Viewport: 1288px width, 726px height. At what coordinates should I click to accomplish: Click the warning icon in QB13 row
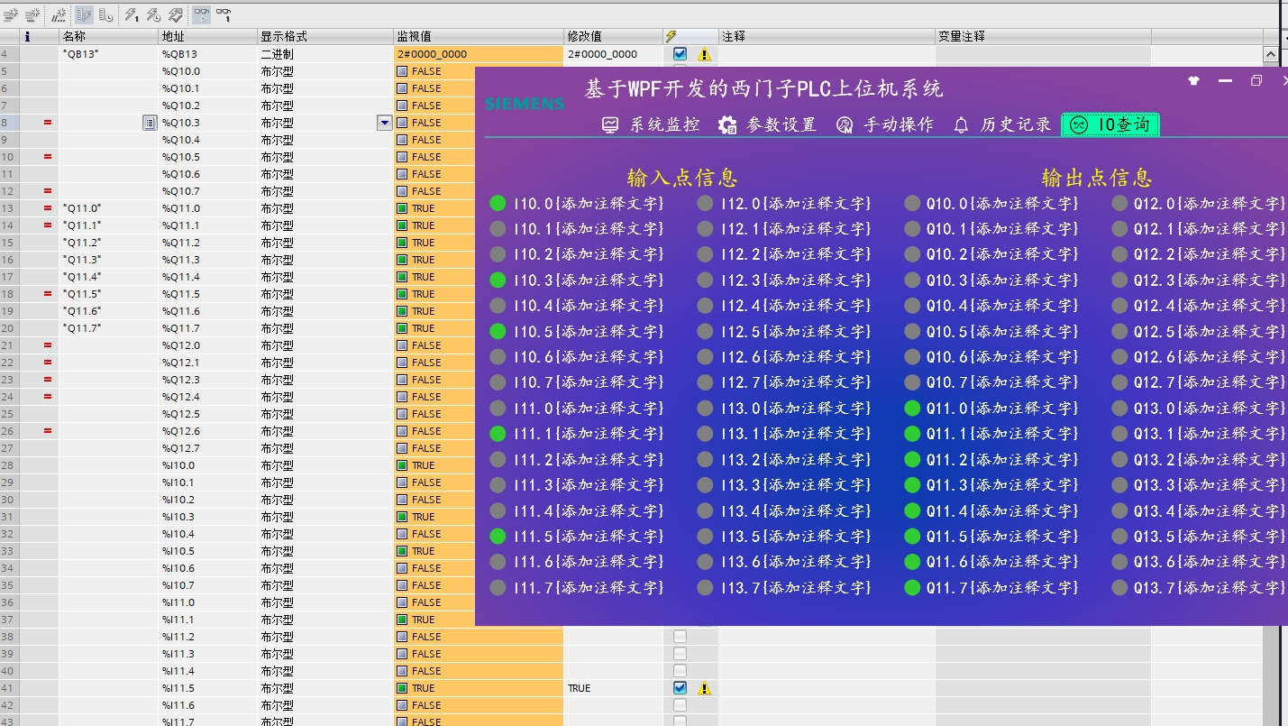(704, 54)
